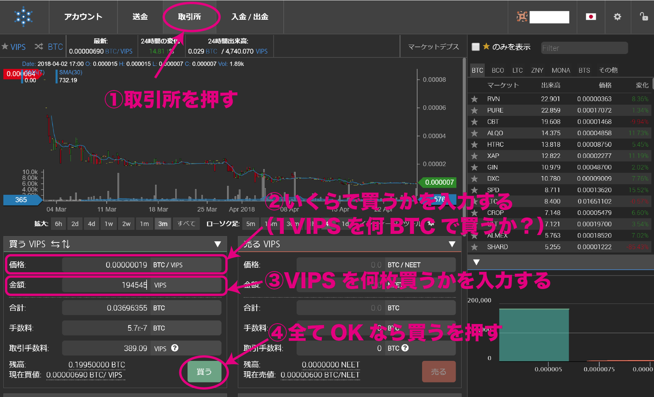Click the triangle expander below the market list

coord(476,262)
